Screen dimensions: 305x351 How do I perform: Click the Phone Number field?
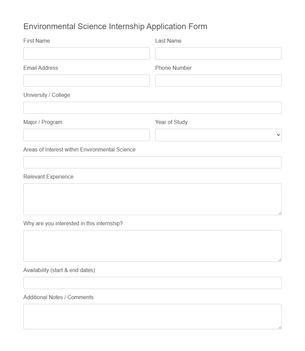218,81
